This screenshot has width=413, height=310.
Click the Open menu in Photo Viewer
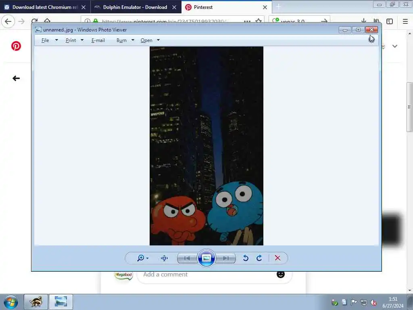(146, 40)
